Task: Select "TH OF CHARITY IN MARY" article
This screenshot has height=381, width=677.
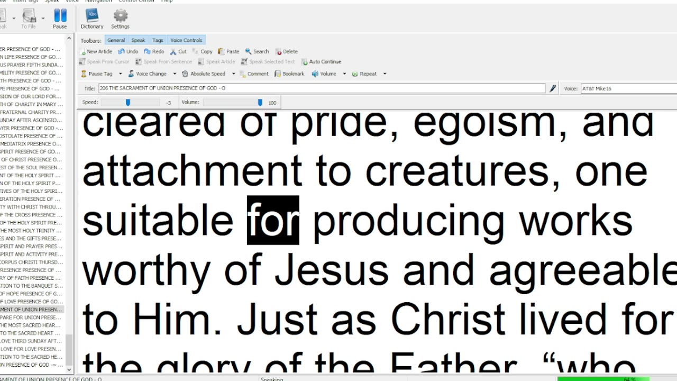Action: pyautogui.click(x=31, y=104)
